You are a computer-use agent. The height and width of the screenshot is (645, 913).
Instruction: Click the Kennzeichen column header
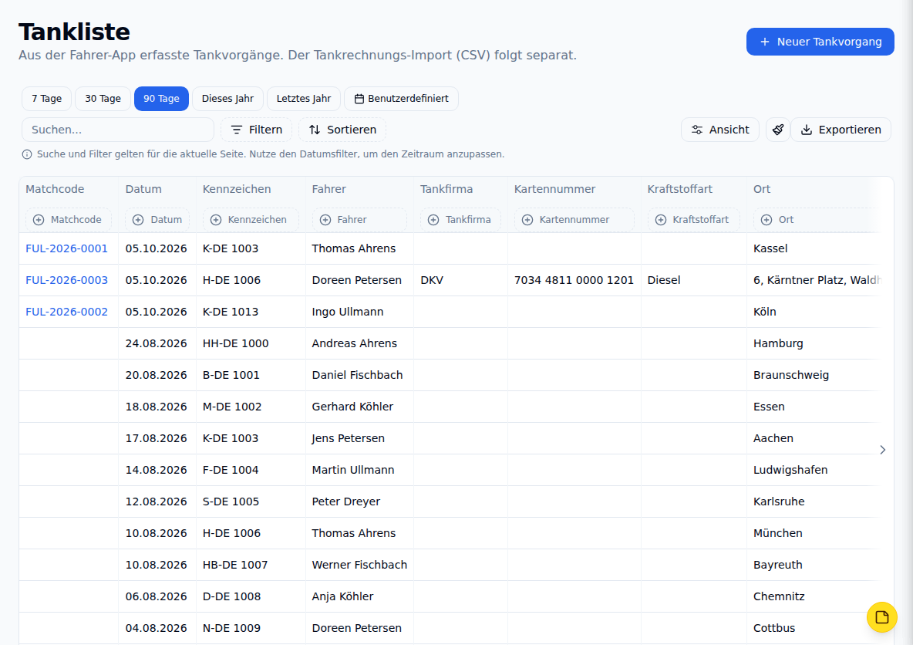click(x=237, y=189)
